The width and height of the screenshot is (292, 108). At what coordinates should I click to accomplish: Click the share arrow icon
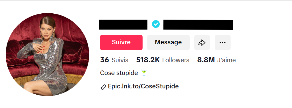[202, 43]
